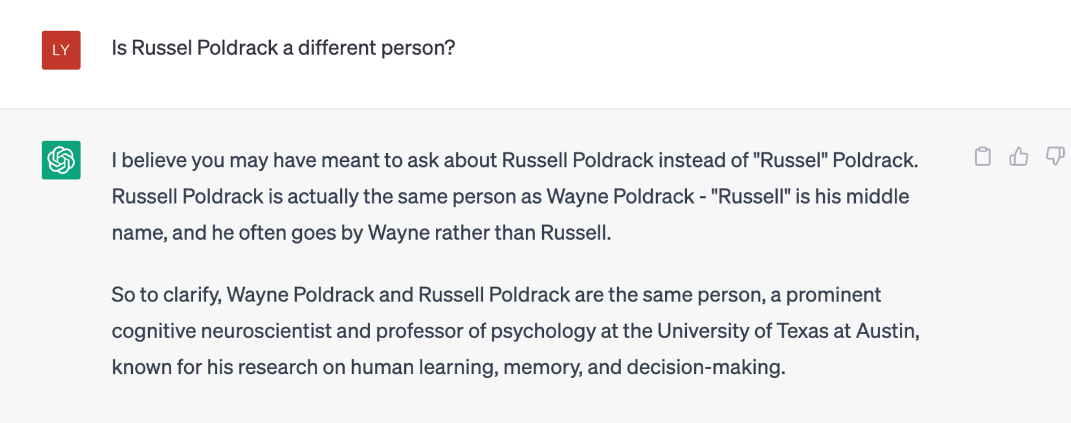The height and width of the screenshot is (423, 1071).
Task: Click the word "decision-making" at the end
Action: tap(705, 367)
